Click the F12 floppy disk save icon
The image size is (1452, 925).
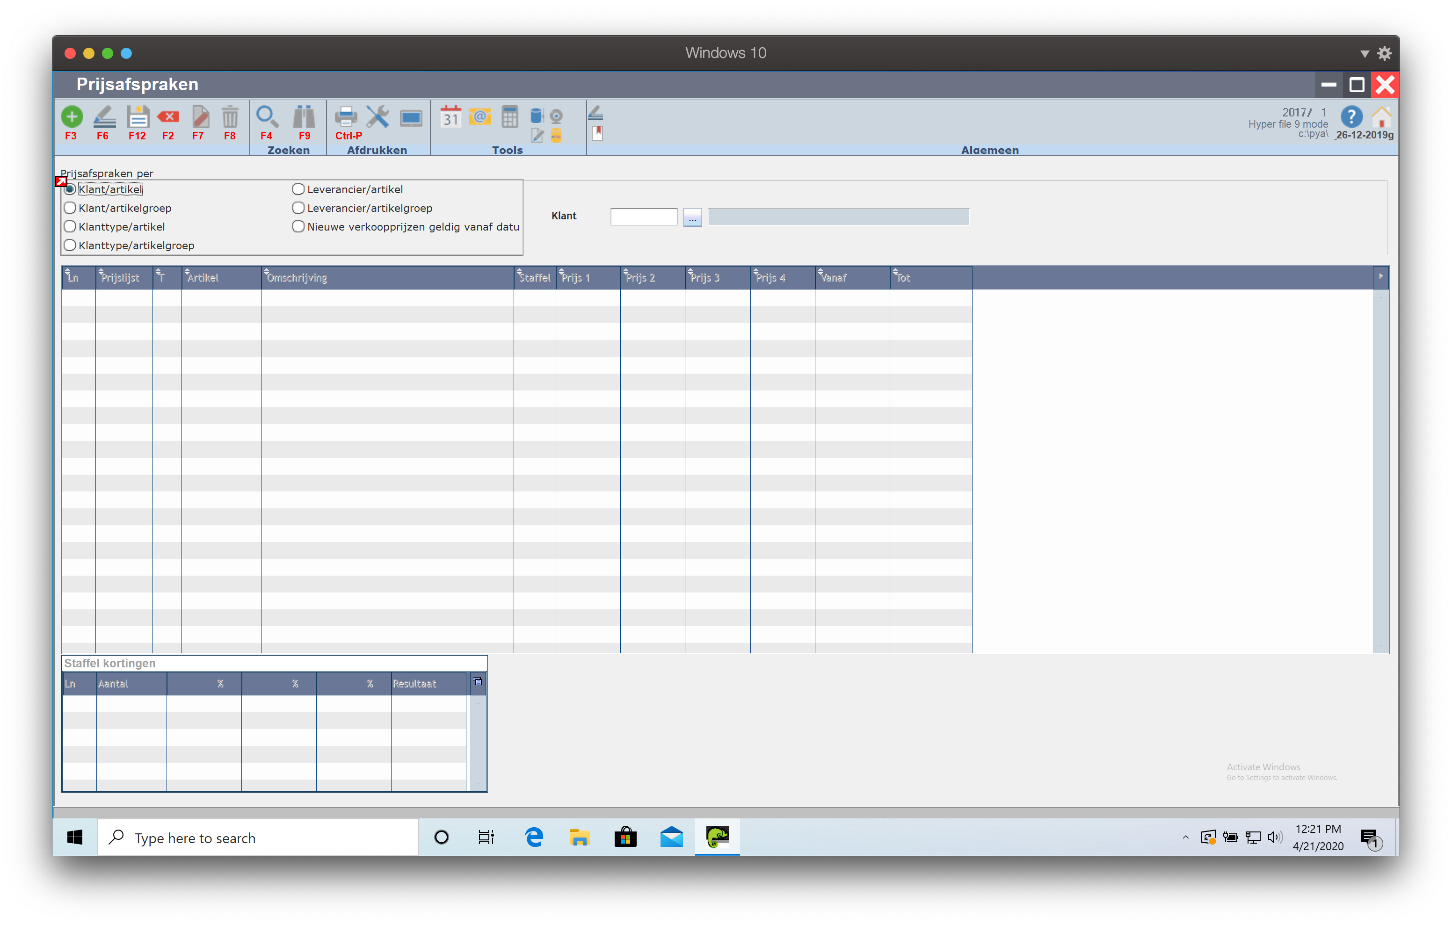(138, 116)
